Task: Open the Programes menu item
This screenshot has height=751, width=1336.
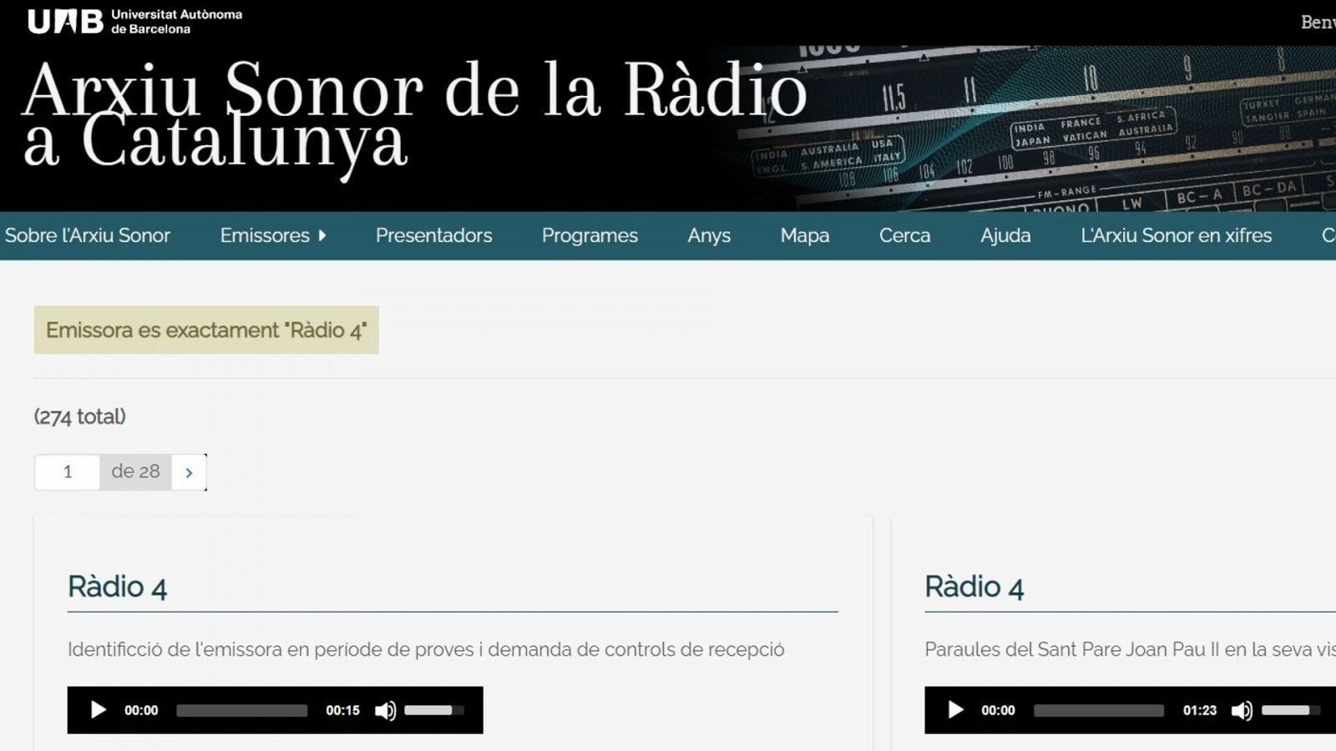Action: pyautogui.click(x=590, y=235)
